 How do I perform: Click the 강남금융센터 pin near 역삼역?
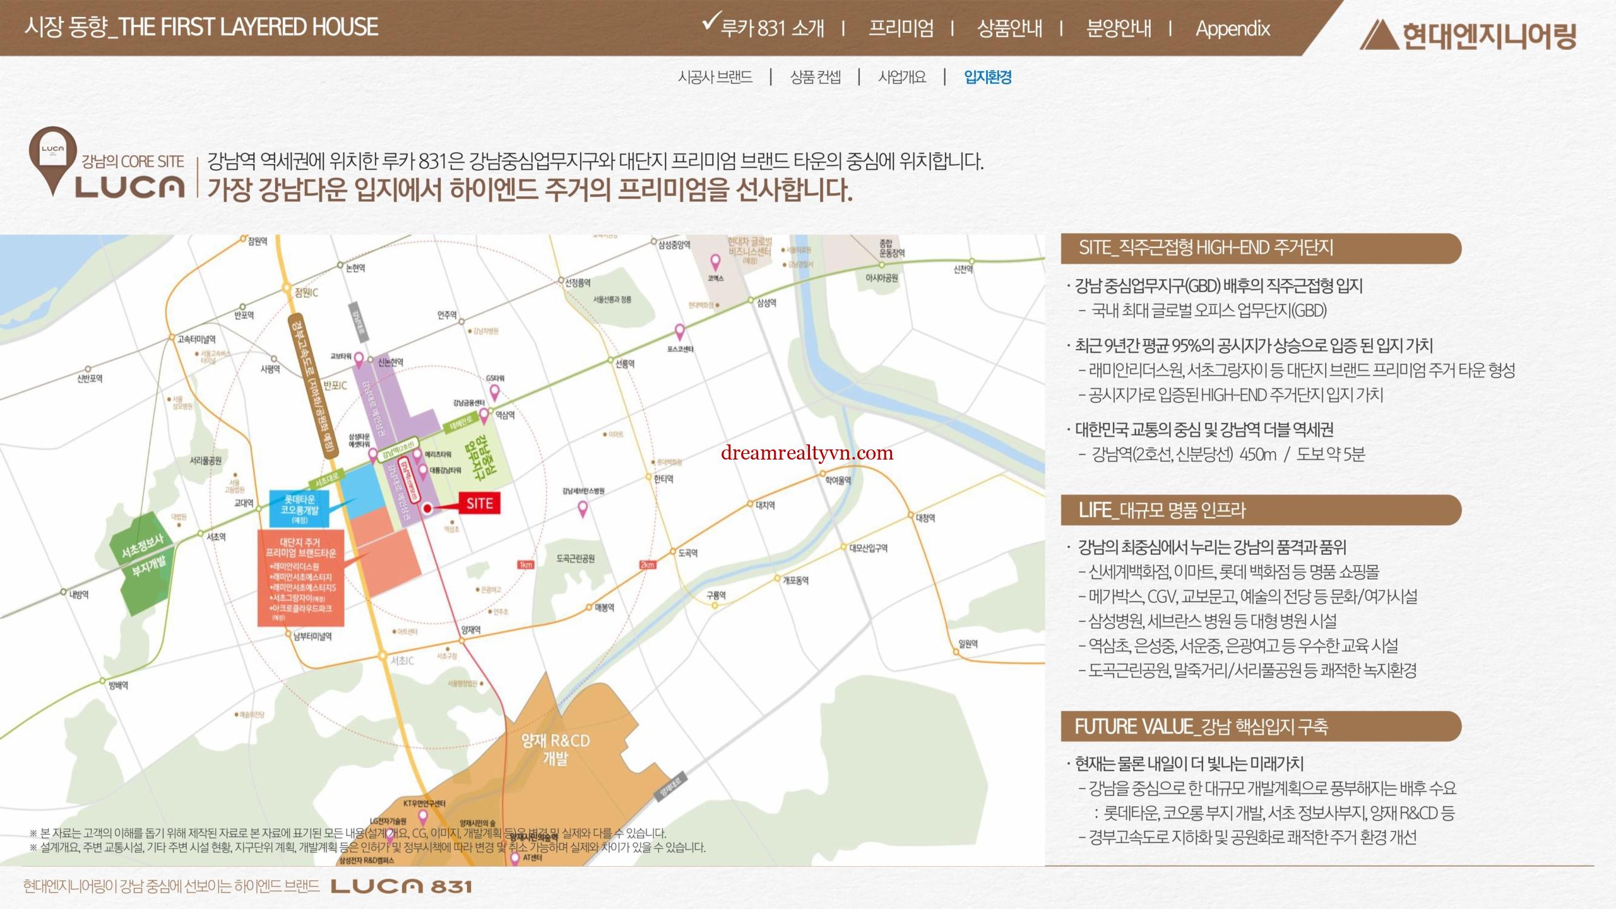[x=485, y=415]
